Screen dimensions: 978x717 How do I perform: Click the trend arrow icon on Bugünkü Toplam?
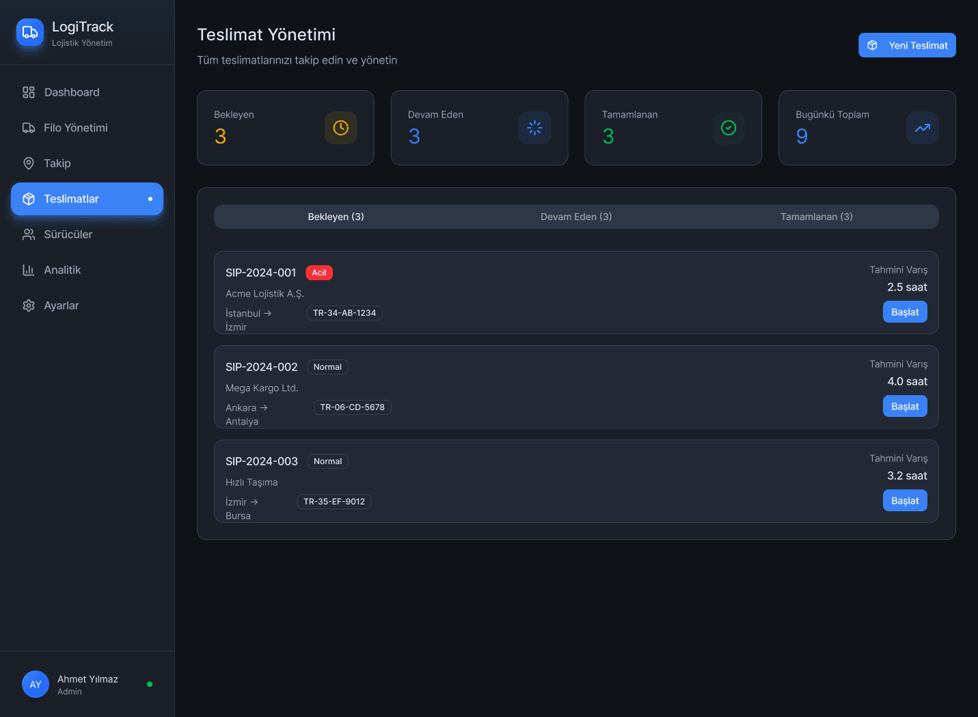point(923,128)
